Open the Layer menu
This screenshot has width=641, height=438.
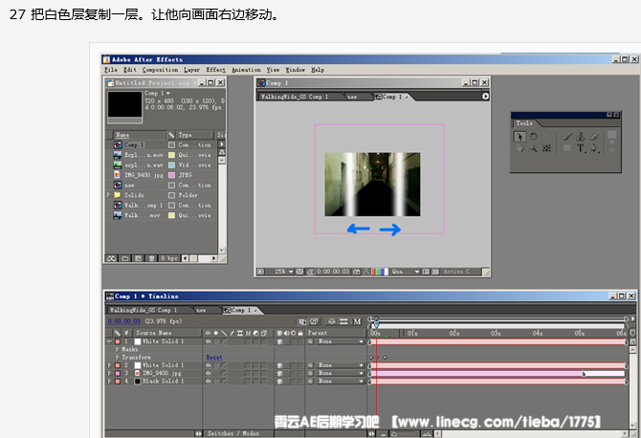click(191, 70)
